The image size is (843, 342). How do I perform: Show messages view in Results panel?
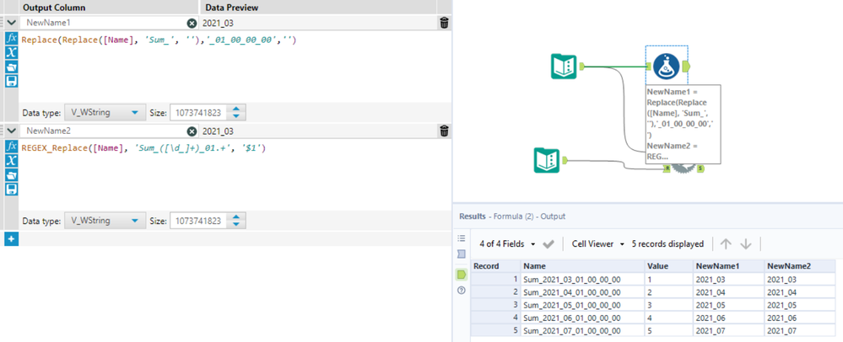[461, 254]
